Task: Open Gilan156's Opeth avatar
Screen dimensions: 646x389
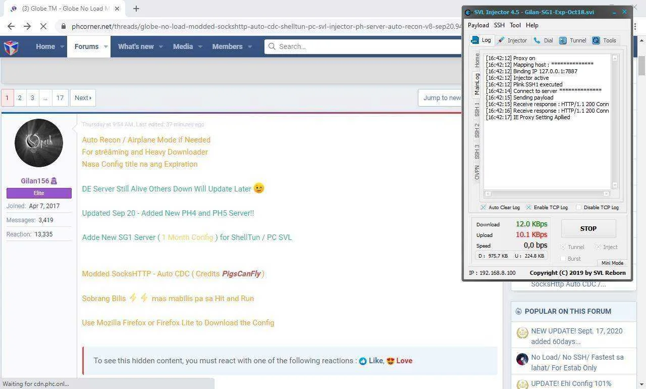Action: [x=39, y=143]
